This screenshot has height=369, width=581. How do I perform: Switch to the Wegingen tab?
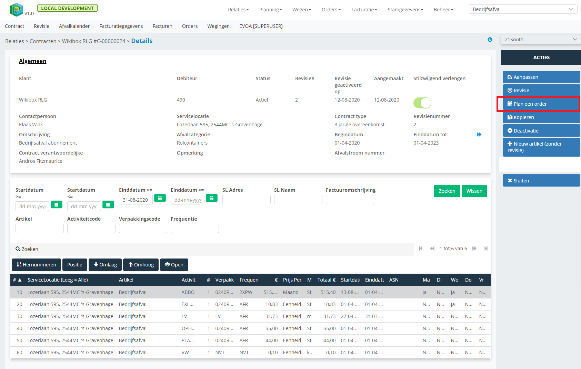(x=218, y=26)
